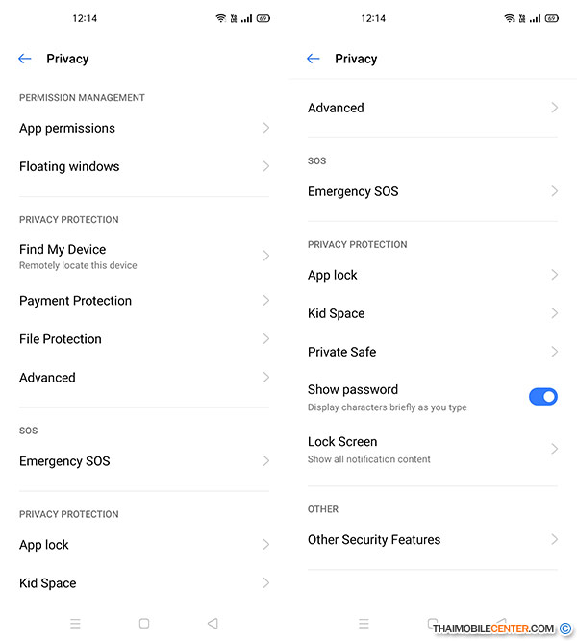This screenshot has height=641, width=577.
Task: Click the ThaiMobileCenter.com watermark link
Action: pyautogui.click(x=493, y=629)
